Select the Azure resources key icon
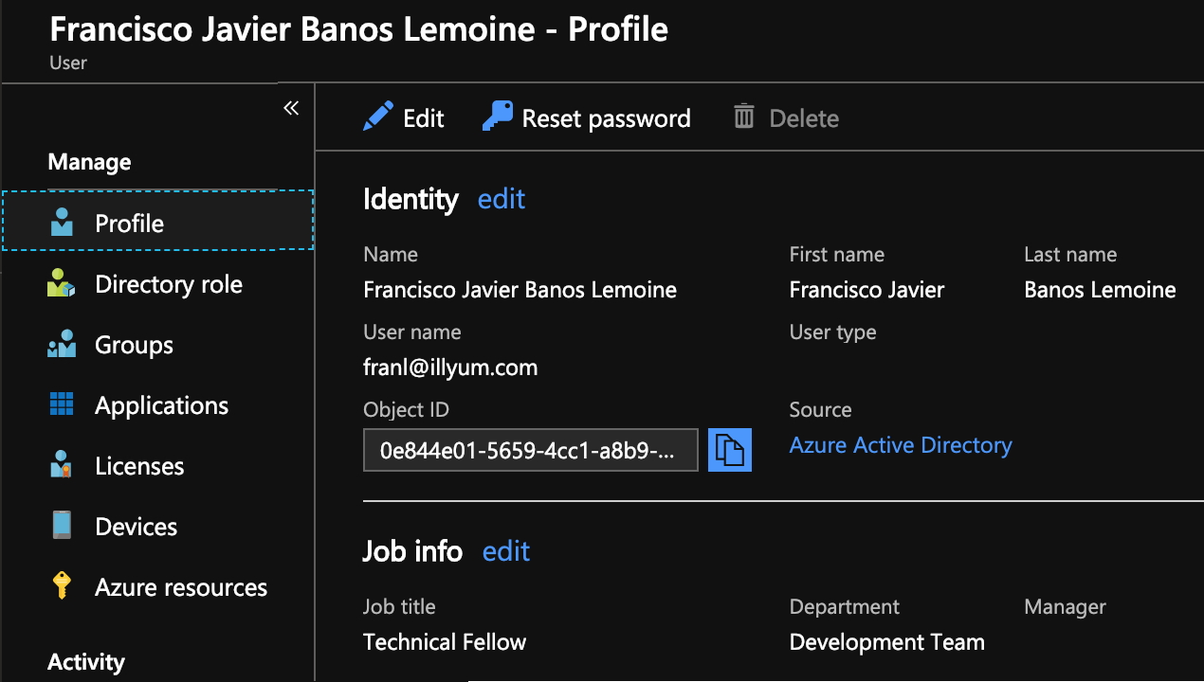Screen dimensions: 1204x682 click(61, 585)
